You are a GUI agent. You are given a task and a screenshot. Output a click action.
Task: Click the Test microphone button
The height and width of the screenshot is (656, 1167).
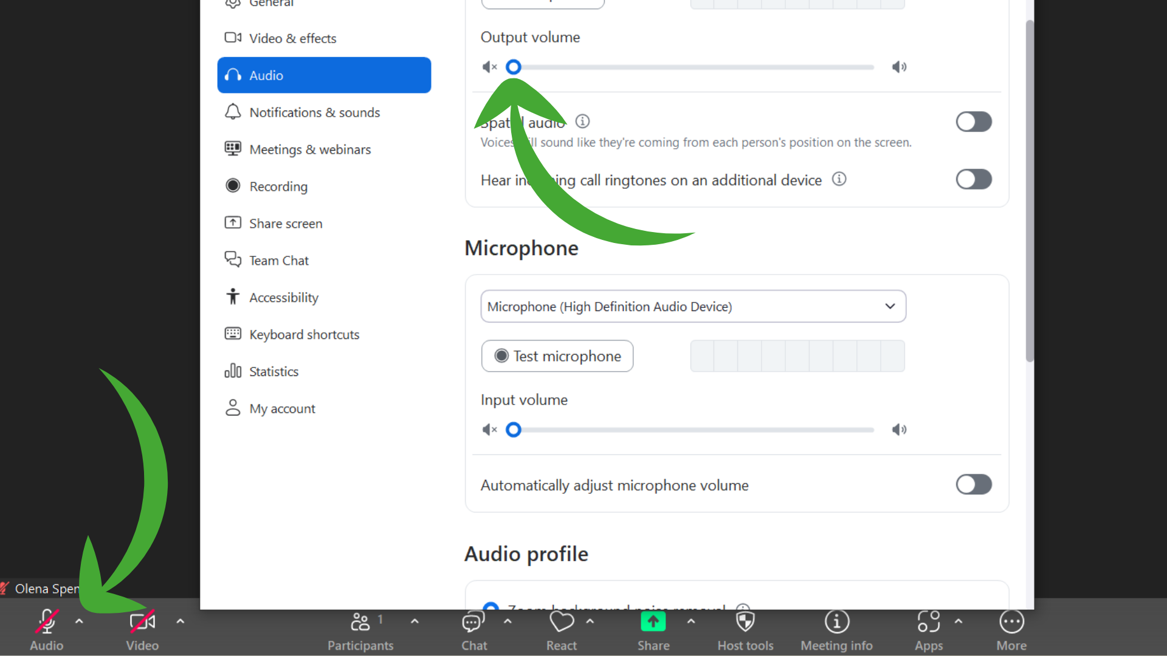(557, 356)
